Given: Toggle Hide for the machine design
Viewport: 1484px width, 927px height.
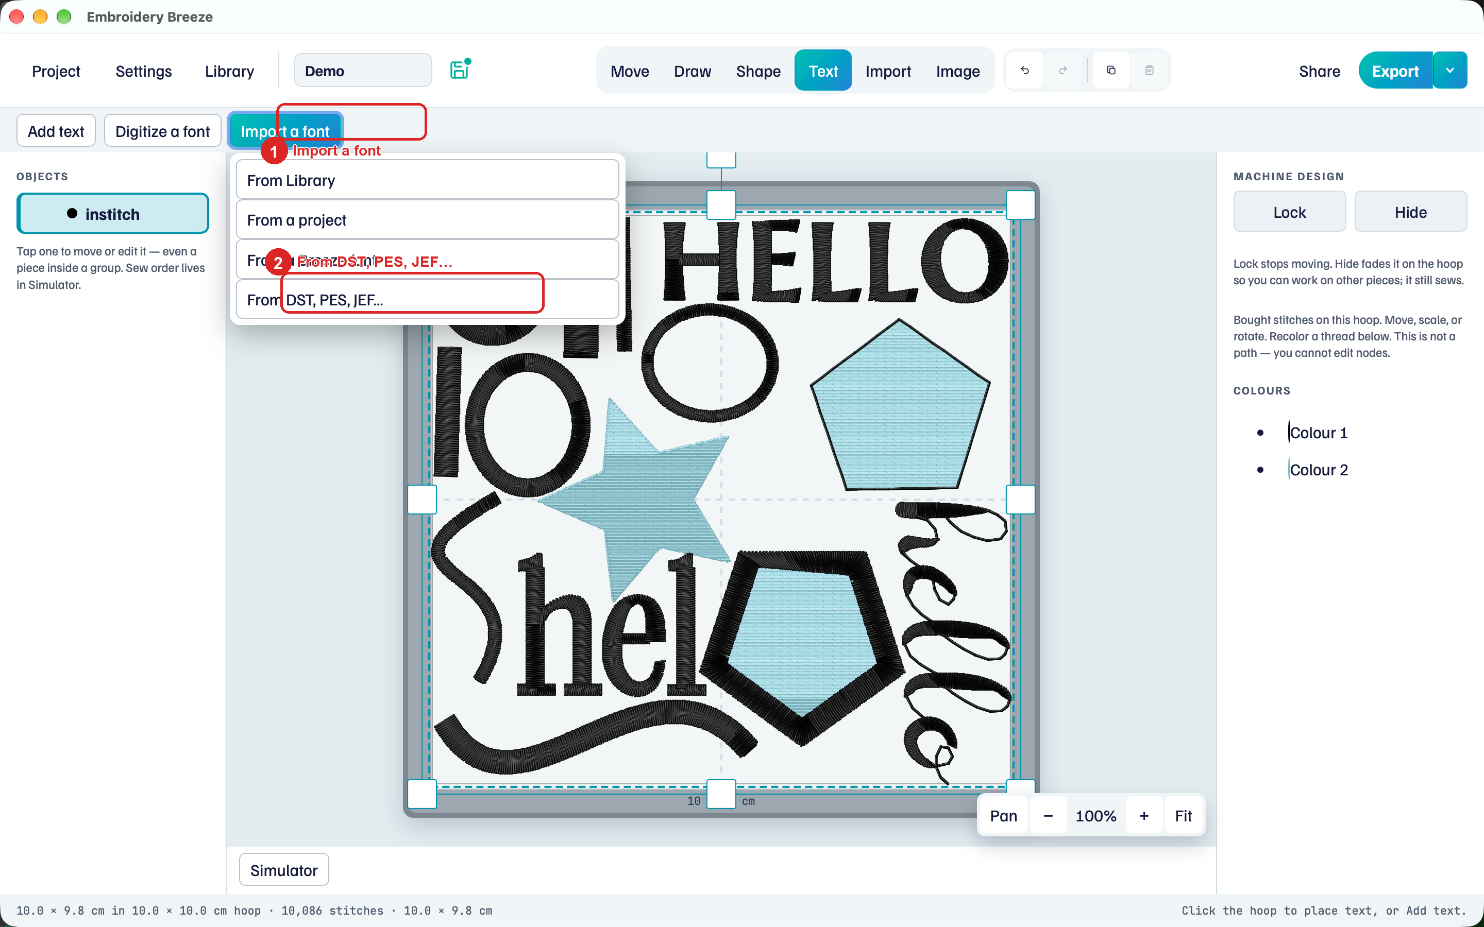Looking at the screenshot, I should coord(1410,212).
